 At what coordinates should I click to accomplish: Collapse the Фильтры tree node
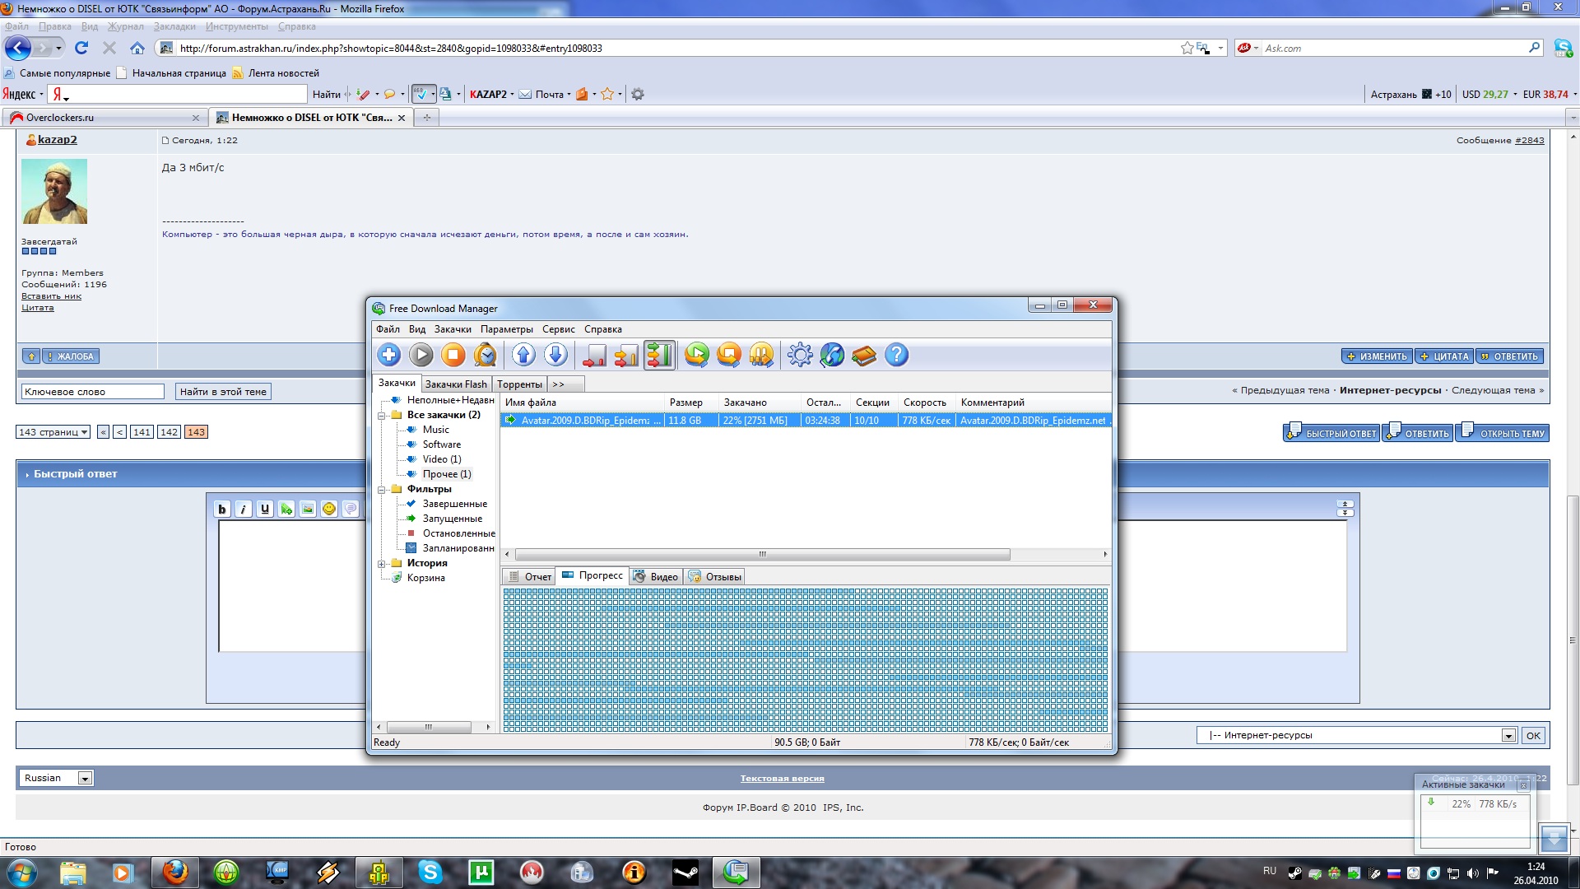382,490
